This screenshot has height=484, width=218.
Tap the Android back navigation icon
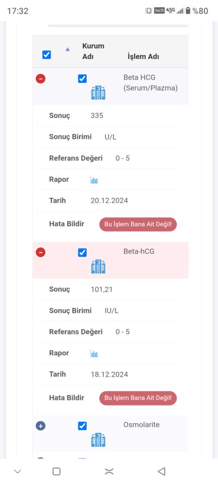point(161,471)
